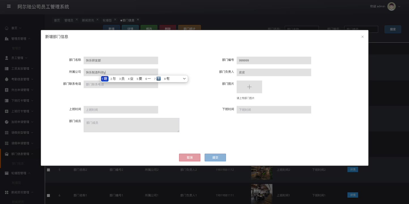Choose candidate 4 业 in the input method bar

tap(131, 79)
